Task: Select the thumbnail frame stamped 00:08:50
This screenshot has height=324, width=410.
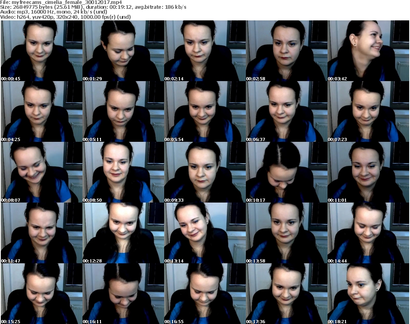Action: click(123, 173)
